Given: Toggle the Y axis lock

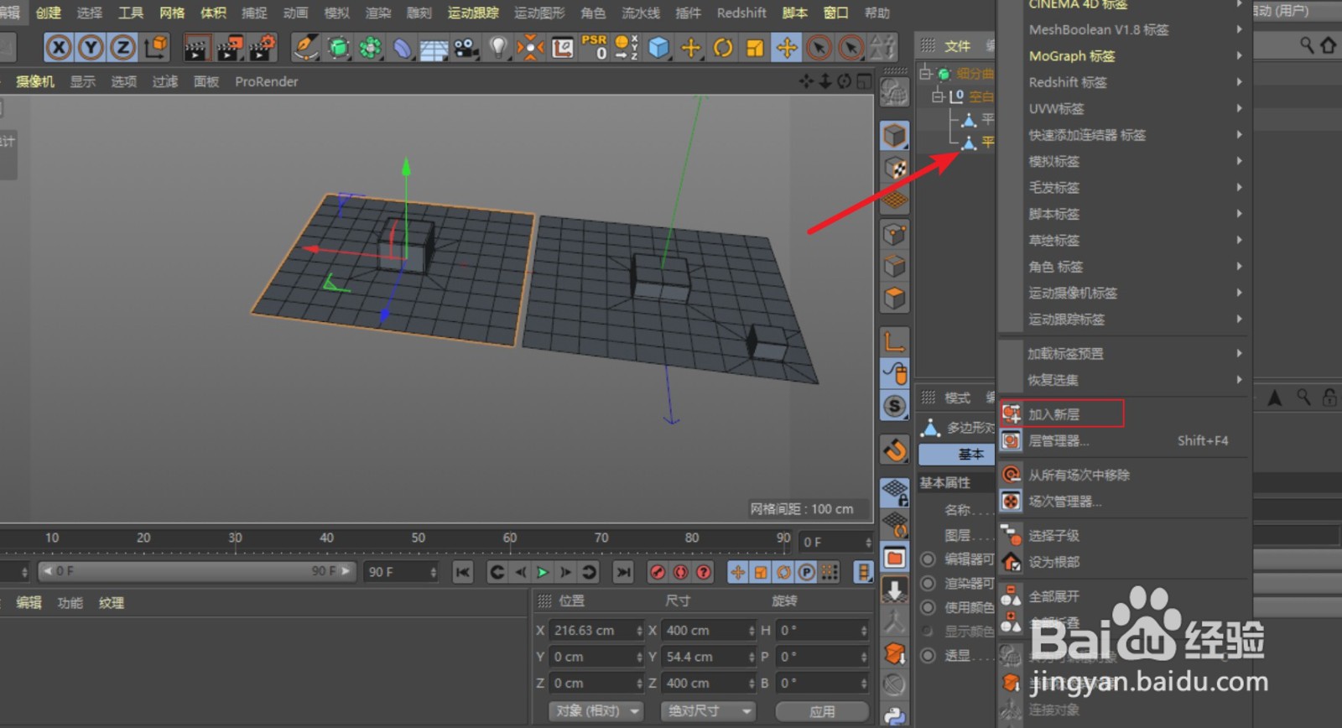Looking at the screenshot, I should pyautogui.click(x=91, y=48).
